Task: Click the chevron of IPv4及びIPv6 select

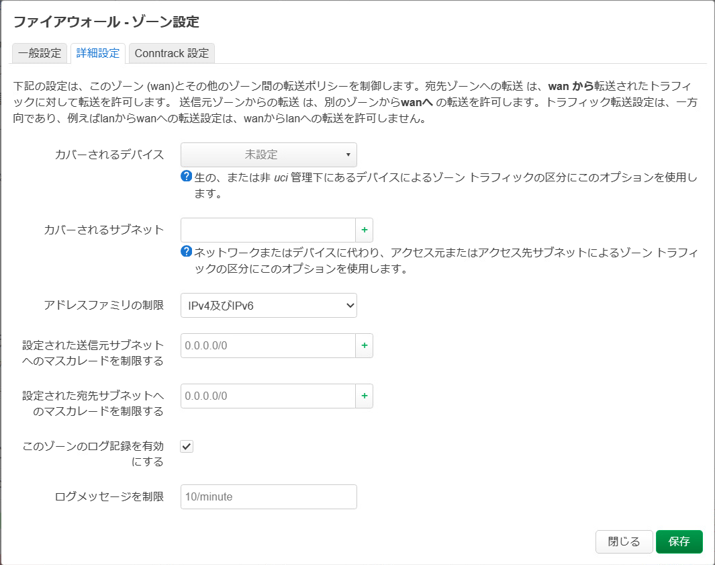Action: click(x=350, y=305)
